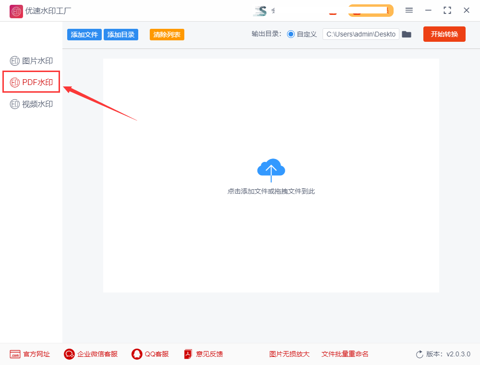Open 图片无损放大 link

[x=289, y=354]
